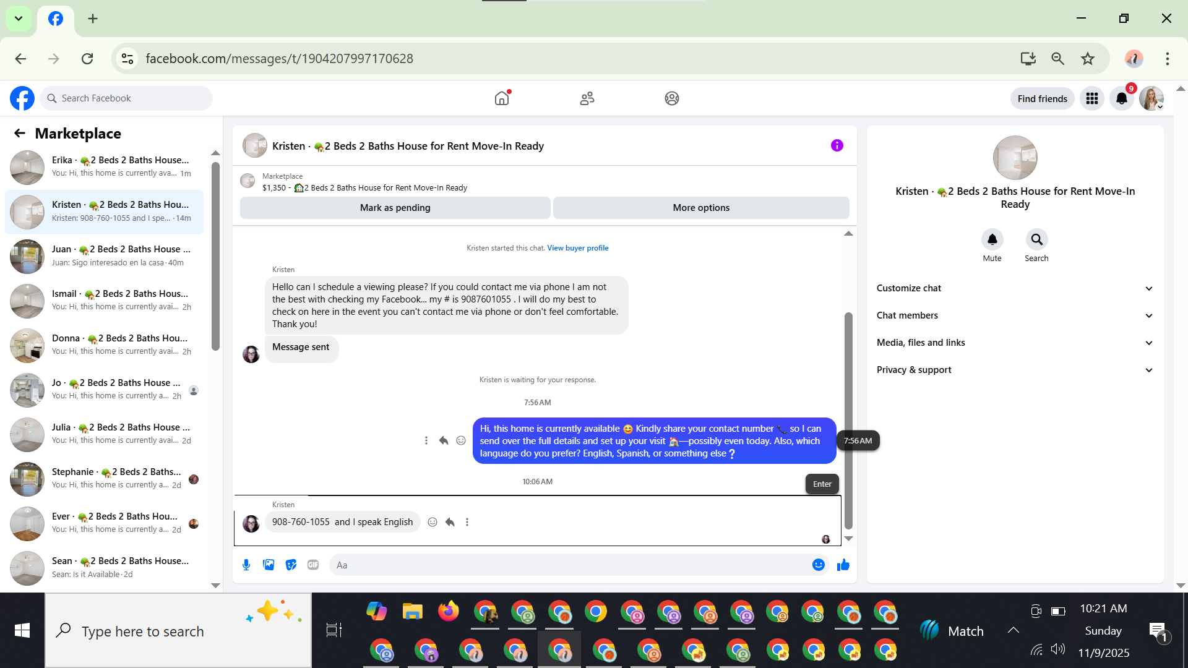Viewport: 1188px width, 668px height.
Task: Open the View buyer profile link
Action: 577,248
